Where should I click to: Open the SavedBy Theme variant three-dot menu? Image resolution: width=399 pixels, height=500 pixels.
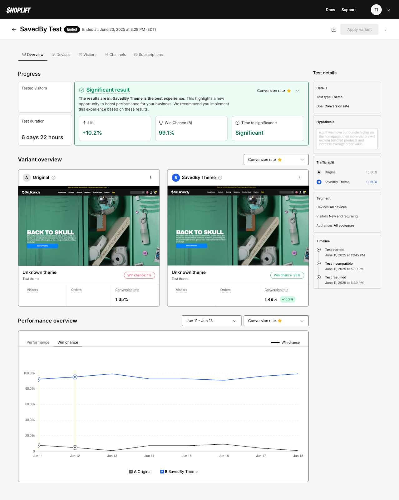tap(300, 177)
